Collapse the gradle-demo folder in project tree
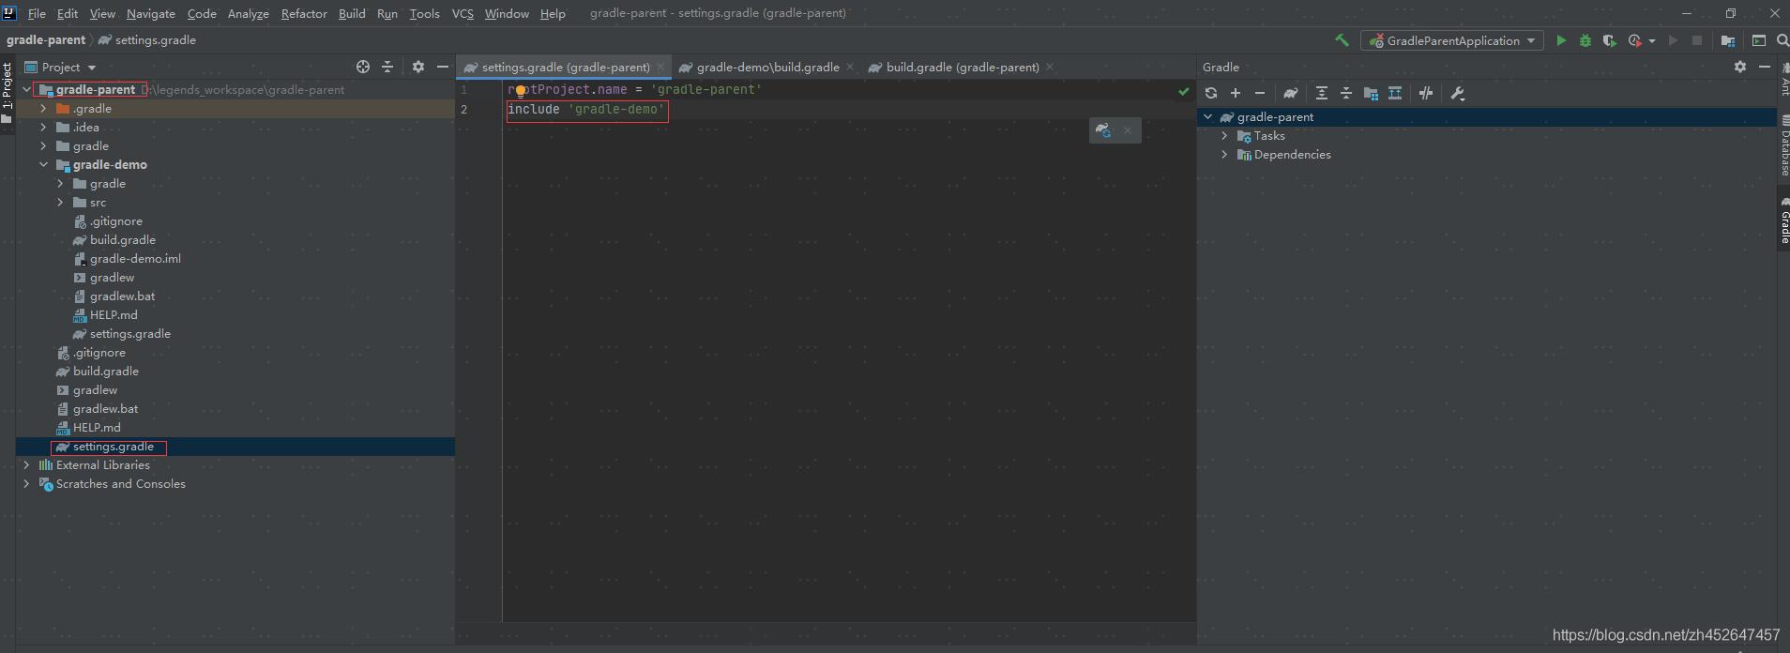Screen dimensions: 1790x653 (x=43, y=165)
